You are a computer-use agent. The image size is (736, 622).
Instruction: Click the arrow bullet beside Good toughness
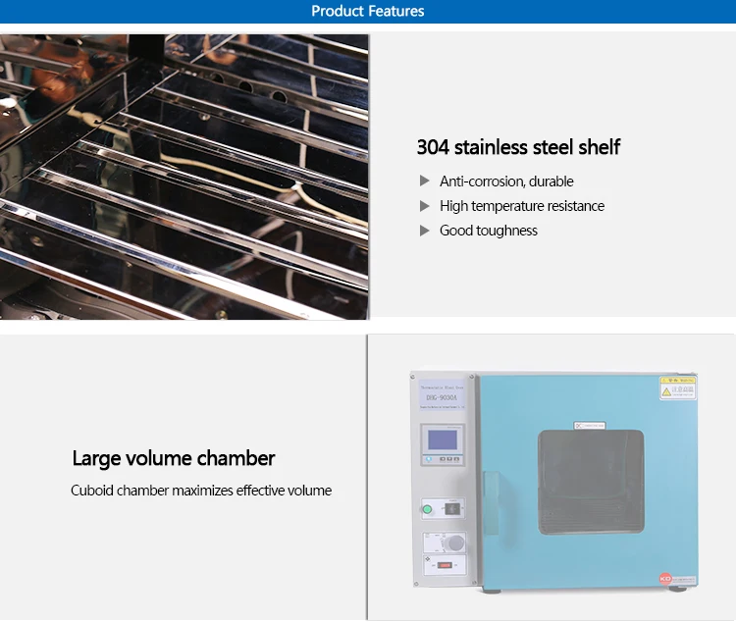coord(425,230)
